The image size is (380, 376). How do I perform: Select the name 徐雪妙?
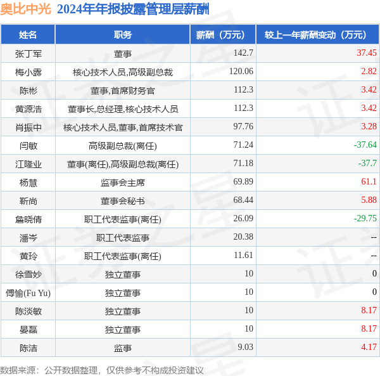(x=28, y=275)
